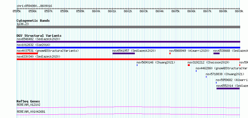Viewport: 248px width, 118px height.
Task: Click label nsv6546482 (Sedlazeck2020)
Action: (38, 39)
